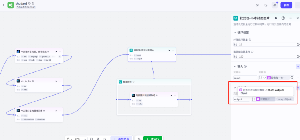The image size is (300, 140).
Task: Close the 批处理-书本封面图片 side panel
Action: pos(297,18)
